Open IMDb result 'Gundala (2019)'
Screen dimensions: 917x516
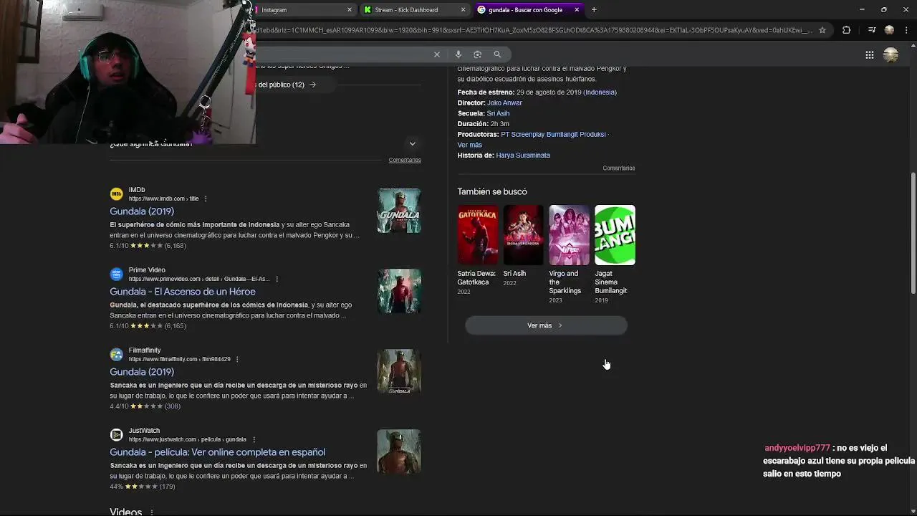[x=142, y=211]
